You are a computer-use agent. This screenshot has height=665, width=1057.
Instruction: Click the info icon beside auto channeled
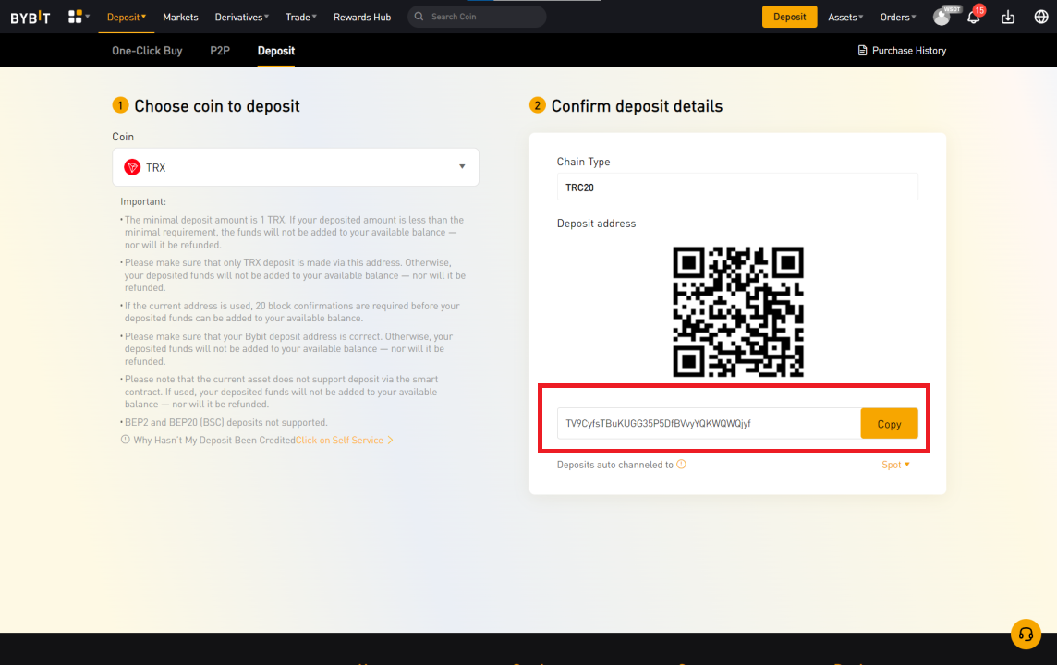click(682, 465)
